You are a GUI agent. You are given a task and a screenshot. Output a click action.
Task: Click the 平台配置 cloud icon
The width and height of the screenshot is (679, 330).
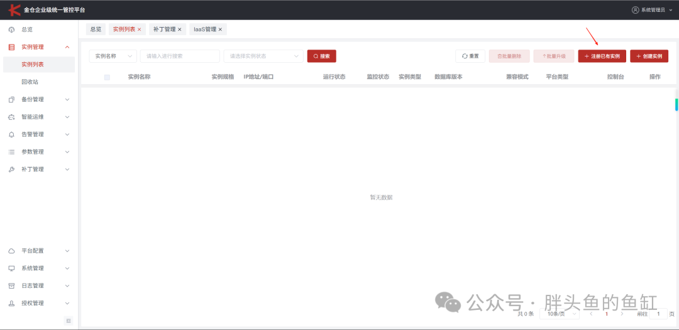coord(12,251)
